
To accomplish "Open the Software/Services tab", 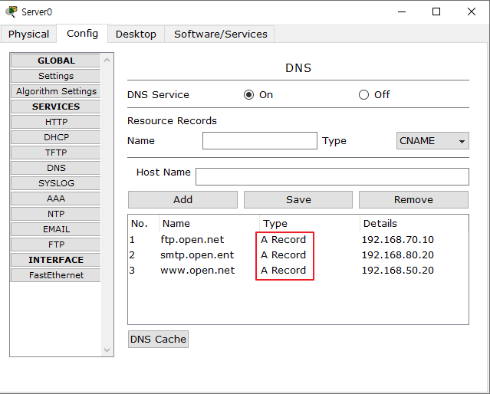I will pyautogui.click(x=220, y=34).
